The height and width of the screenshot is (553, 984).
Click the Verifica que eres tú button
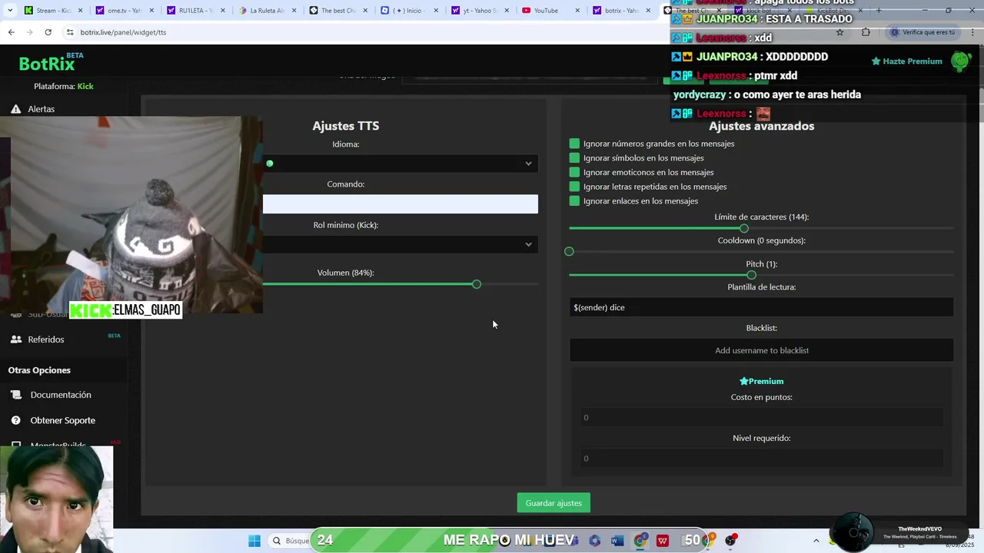[922, 32]
